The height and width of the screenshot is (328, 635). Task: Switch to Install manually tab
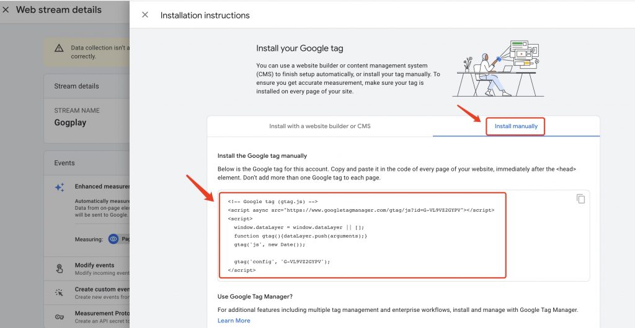click(x=516, y=126)
